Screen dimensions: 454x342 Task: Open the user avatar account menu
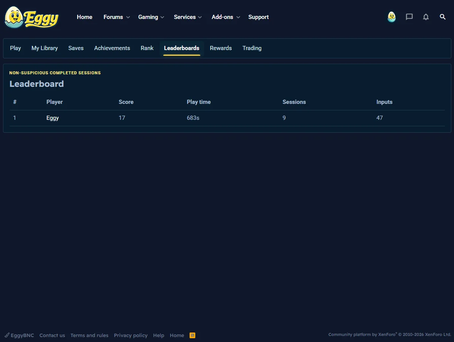click(391, 17)
